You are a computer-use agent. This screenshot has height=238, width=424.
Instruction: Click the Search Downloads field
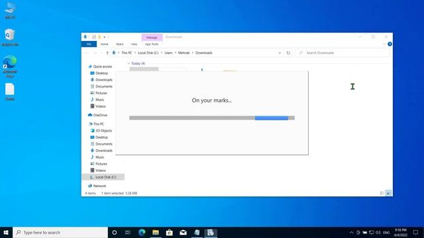[343, 53]
